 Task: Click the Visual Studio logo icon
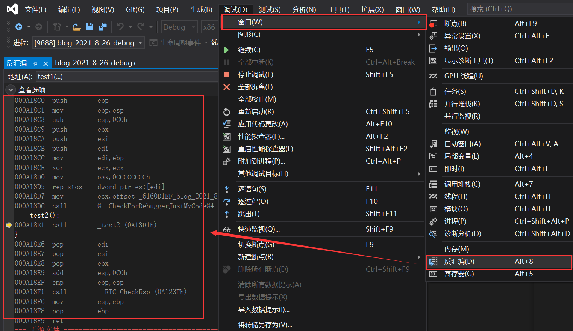tap(12, 9)
